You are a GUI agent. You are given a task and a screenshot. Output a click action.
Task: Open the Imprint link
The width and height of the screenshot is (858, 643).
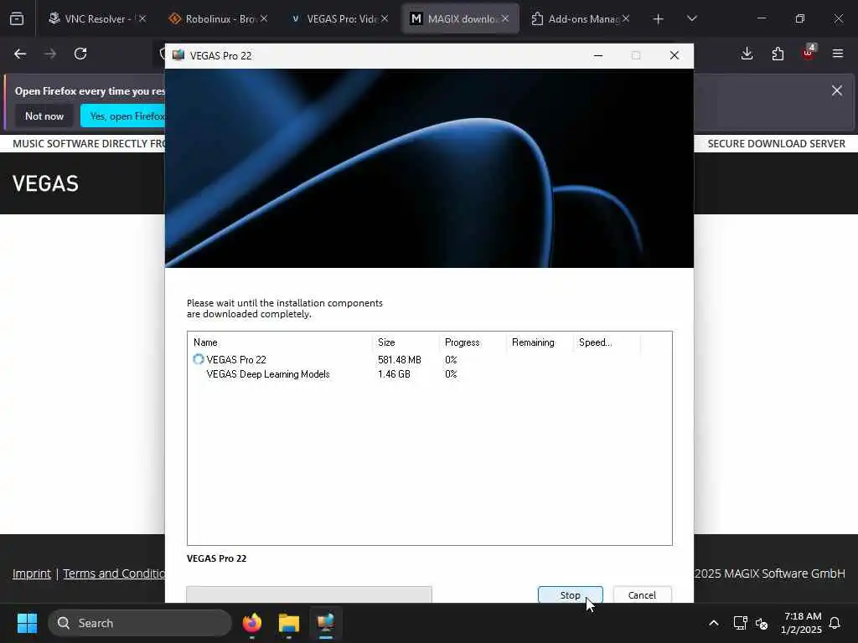(x=32, y=574)
